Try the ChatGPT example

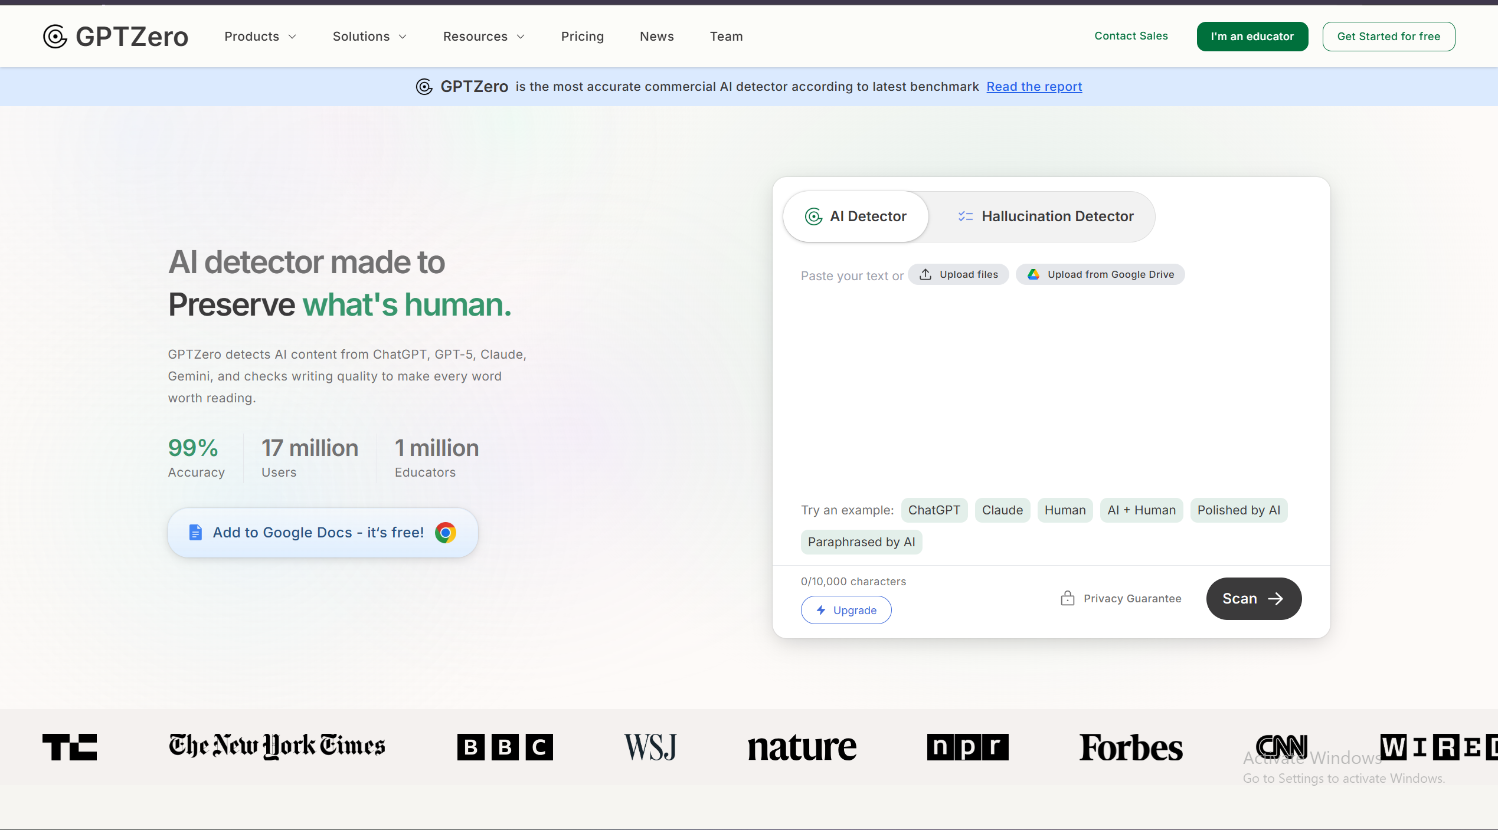point(934,510)
